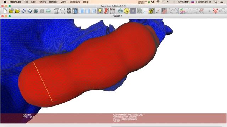The image size is (227, 127).
Task: Click the Faces count line
Action: [125, 119]
